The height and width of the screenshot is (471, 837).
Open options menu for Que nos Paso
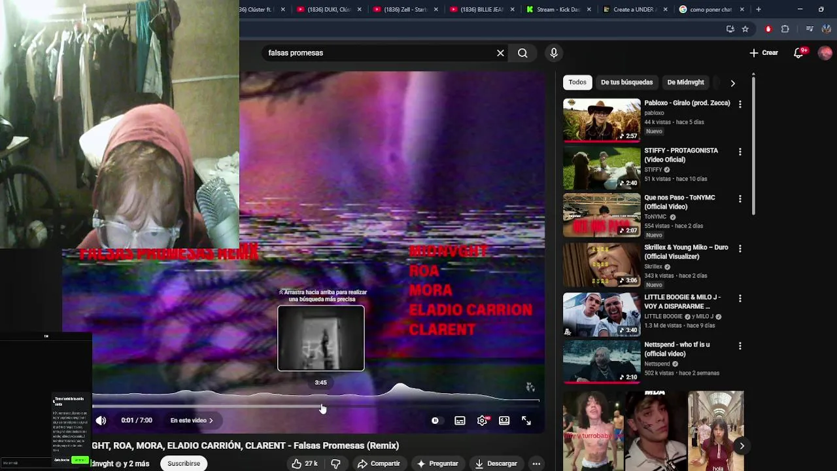[740, 199]
